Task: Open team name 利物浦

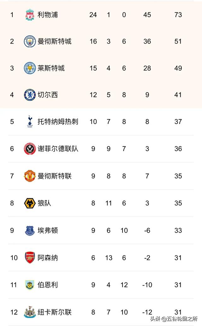Action: (48, 15)
